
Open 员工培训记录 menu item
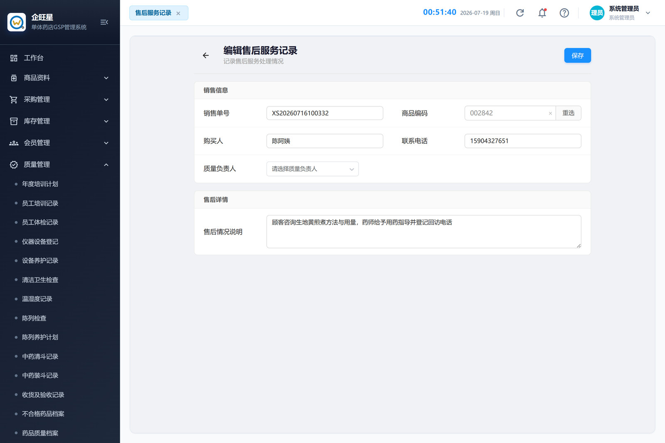click(40, 203)
